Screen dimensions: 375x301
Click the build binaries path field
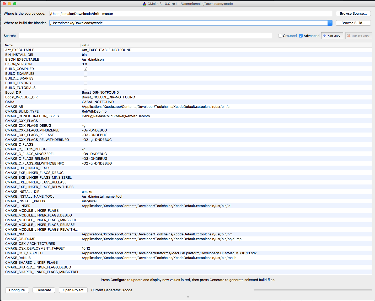(x=189, y=23)
